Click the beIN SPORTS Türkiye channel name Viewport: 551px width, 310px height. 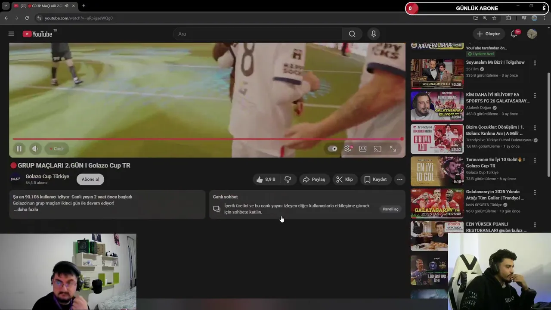click(484, 205)
